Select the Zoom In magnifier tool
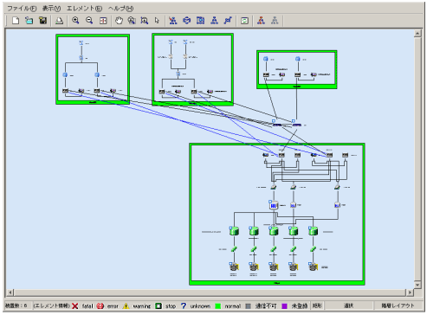This screenshot has width=427, height=315. tap(75, 21)
